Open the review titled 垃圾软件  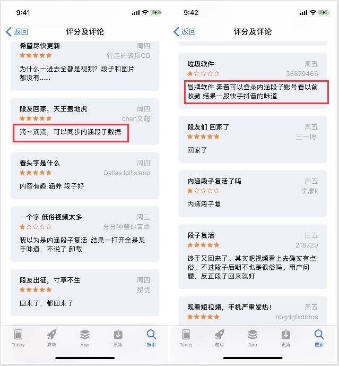pyautogui.click(x=253, y=81)
